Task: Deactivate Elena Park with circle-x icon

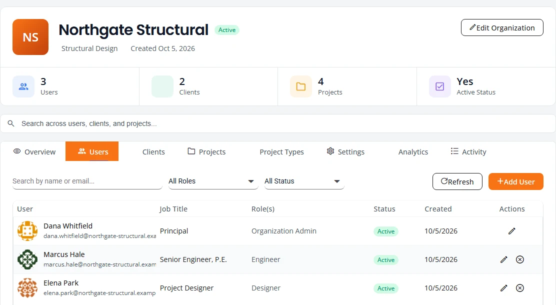Action: [520, 288]
